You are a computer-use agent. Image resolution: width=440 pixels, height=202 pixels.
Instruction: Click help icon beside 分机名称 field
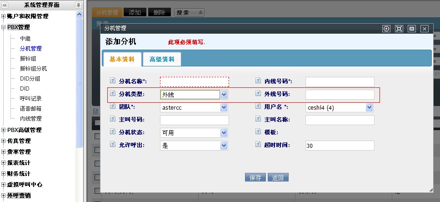[x=113, y=81]
